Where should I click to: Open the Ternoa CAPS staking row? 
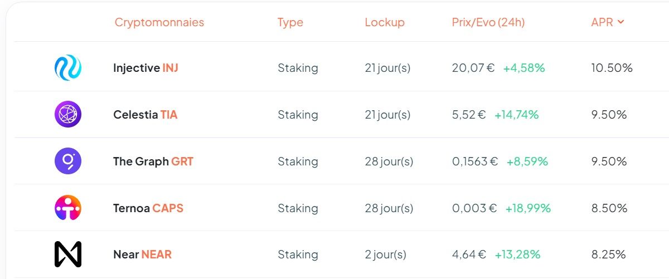click(148, 208)
